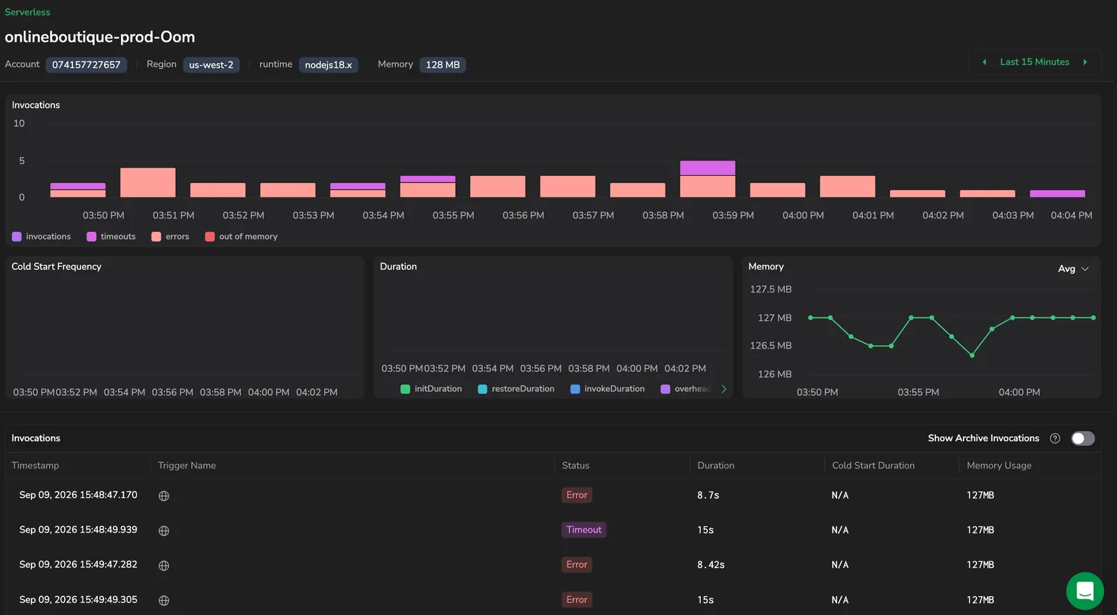
Task: Click the nodejs18.x runtime badge
Action: pos(328,65)
